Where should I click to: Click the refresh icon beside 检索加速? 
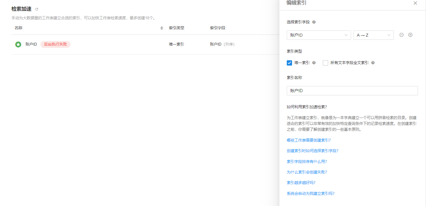[37, 9]
